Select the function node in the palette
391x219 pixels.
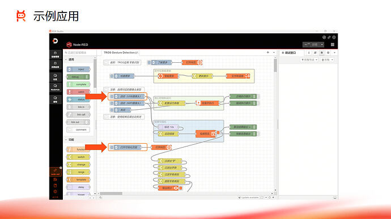[78, 149]
